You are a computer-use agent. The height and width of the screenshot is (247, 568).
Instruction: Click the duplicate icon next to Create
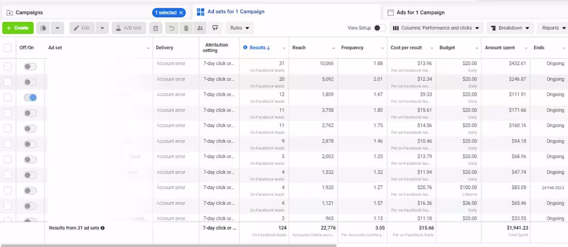click(x=43, y=28)
